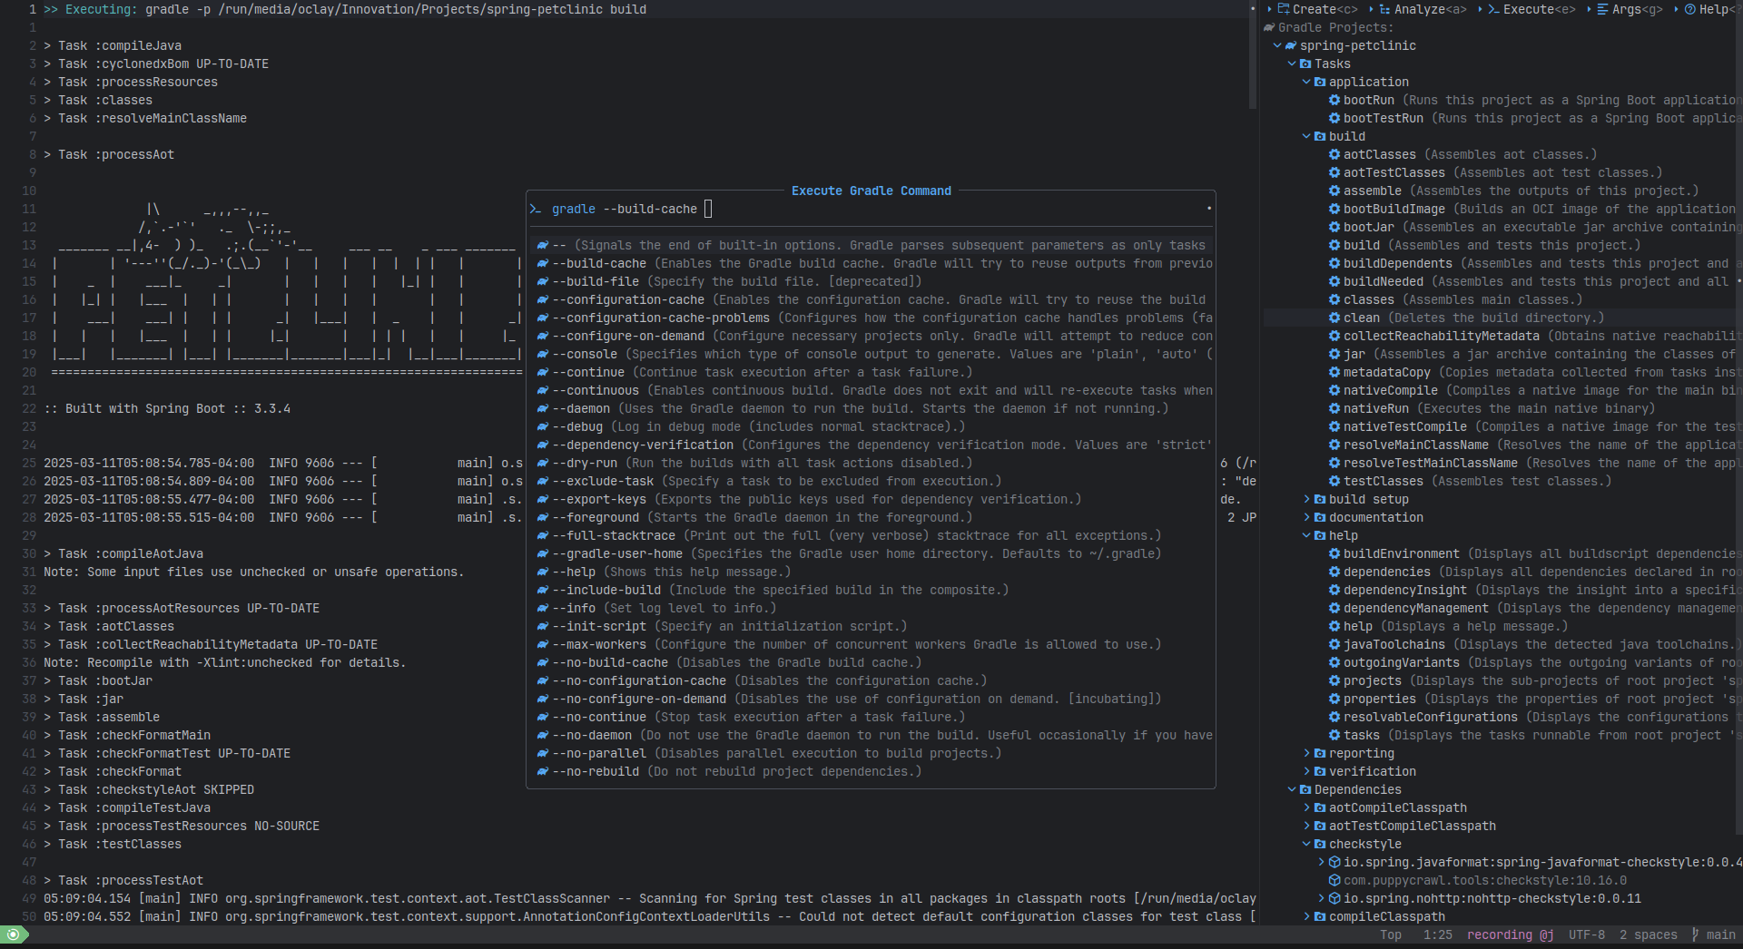1743x949 pixels.
Task: Click the puppycrawl checkstyle package icon
Action: click(x=1334, y=880)
